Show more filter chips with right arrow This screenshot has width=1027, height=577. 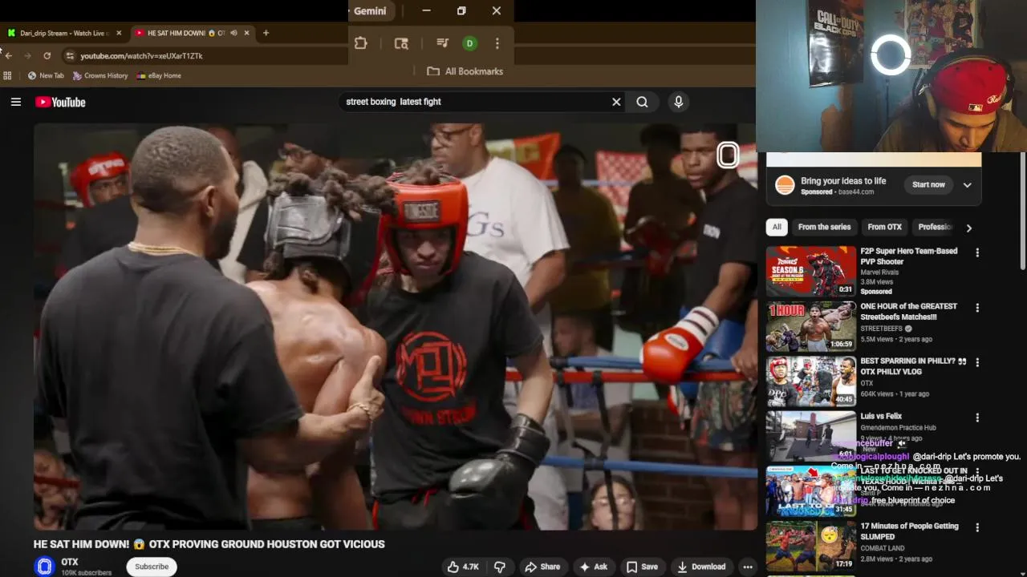pos(968,228)
